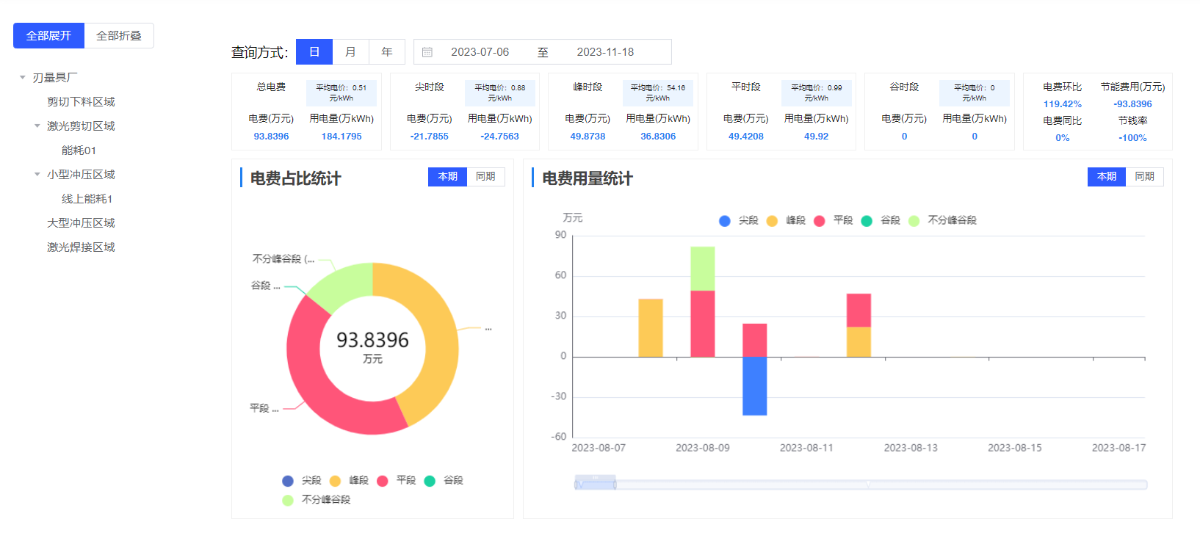The height and width of the screenshot is (544, 1200).
Task: Select 本期 tab in 电费用量统计 panel
Action: (x=1106, y=177)
